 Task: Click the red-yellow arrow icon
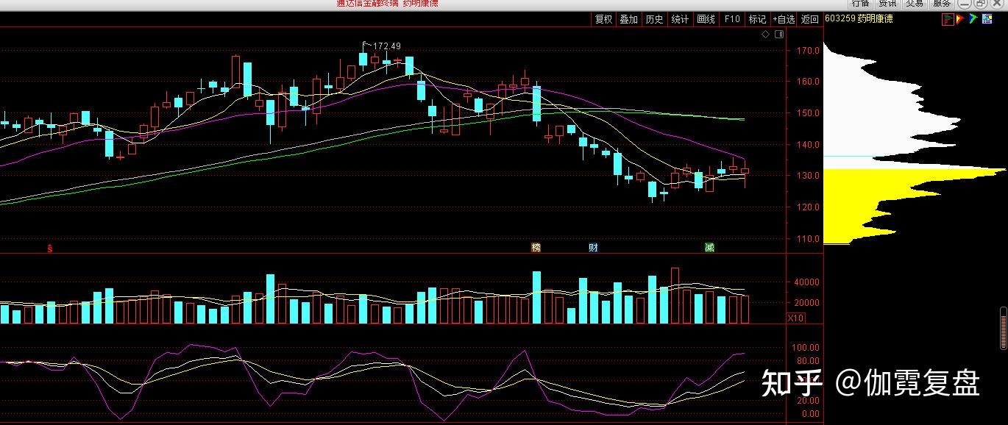pyautogui.click(x=960, y=18)
